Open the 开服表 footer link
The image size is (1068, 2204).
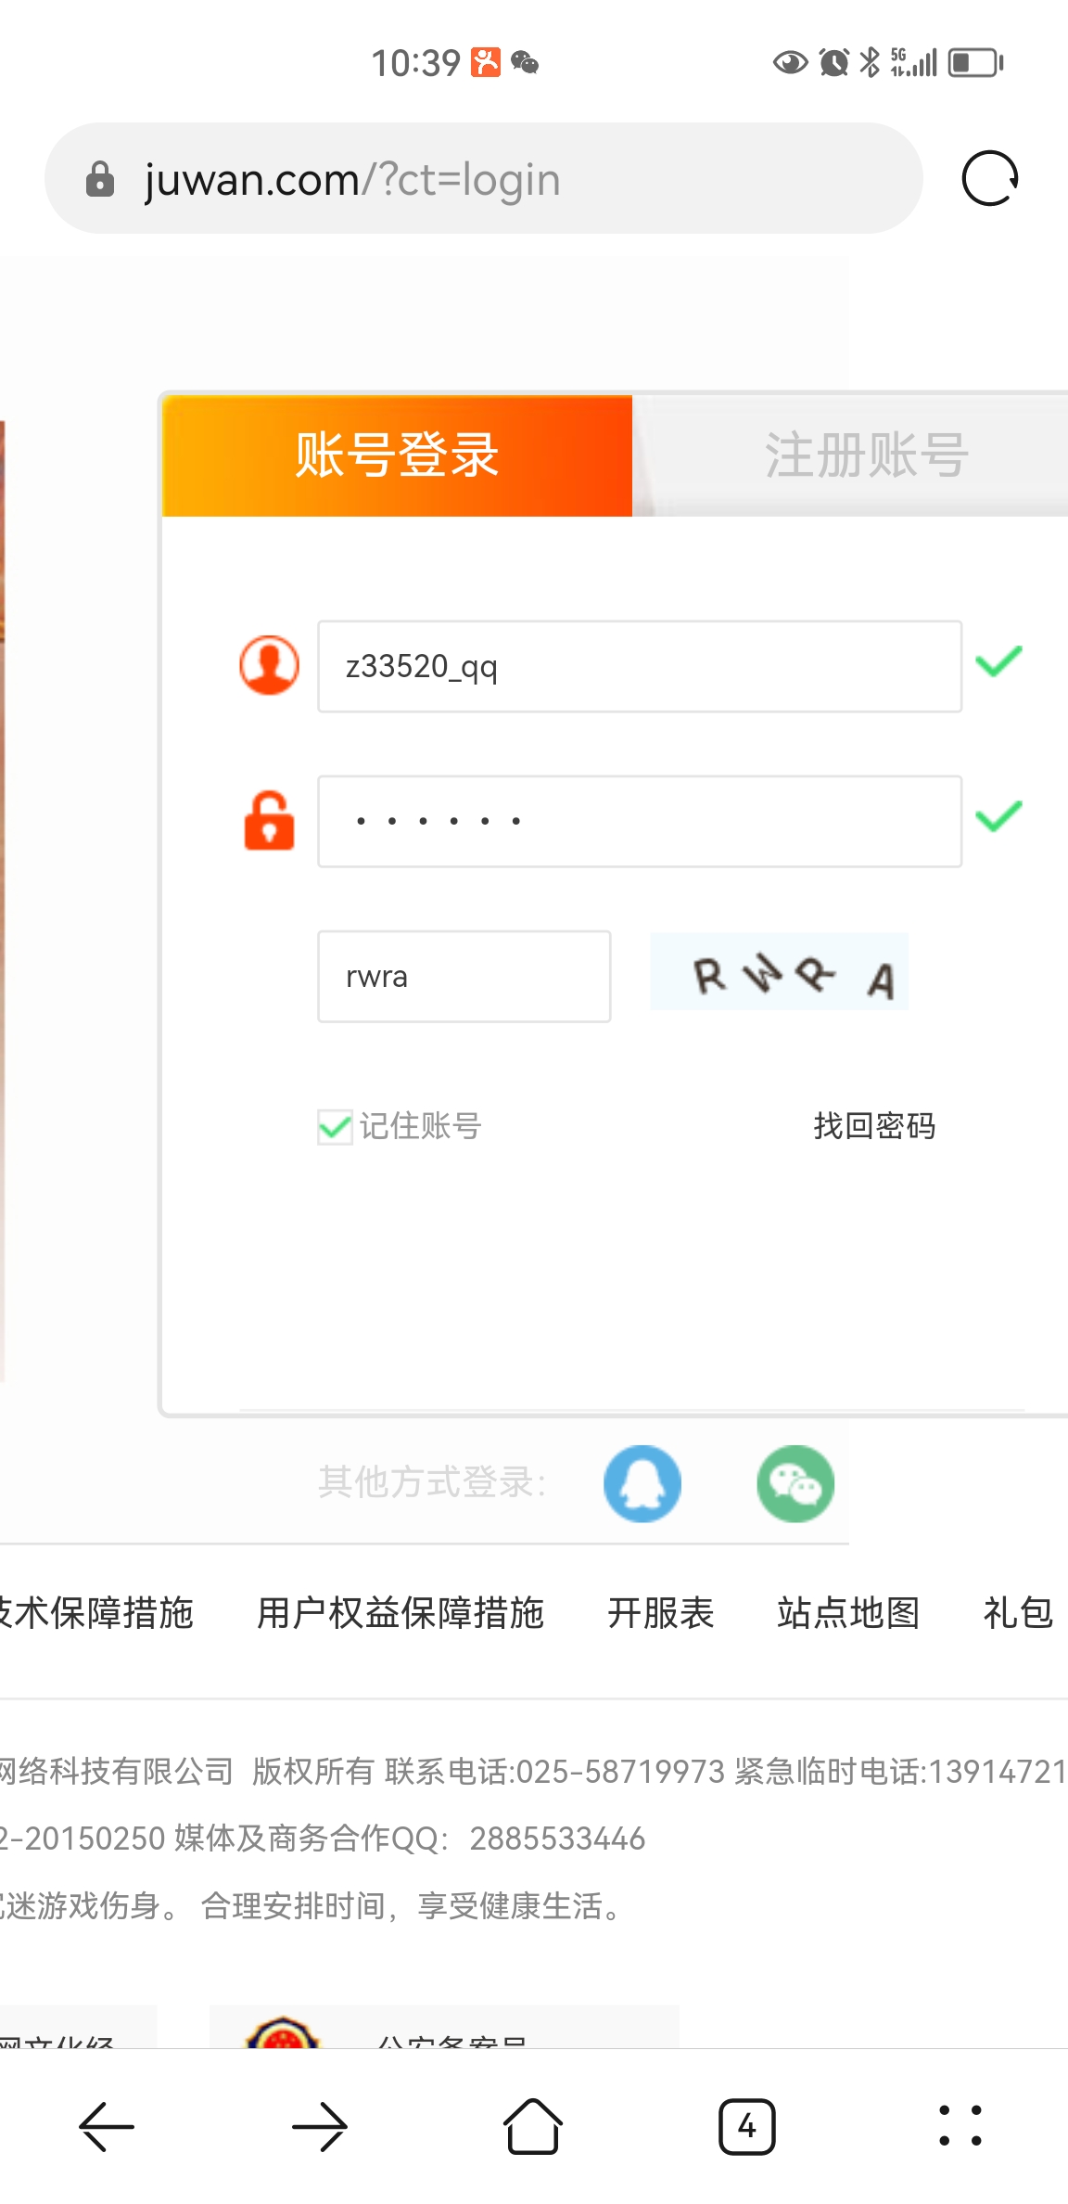tap(661, 1613)
